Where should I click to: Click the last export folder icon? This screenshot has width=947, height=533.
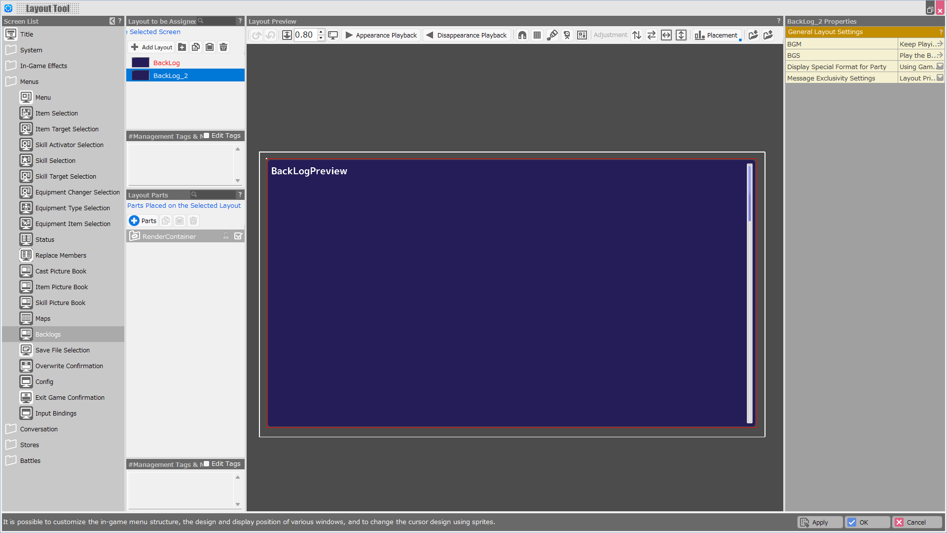tap(768, 35)
